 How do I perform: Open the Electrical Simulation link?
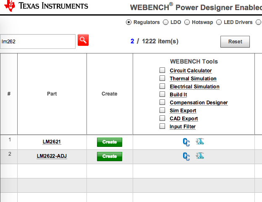coord(195,87)
